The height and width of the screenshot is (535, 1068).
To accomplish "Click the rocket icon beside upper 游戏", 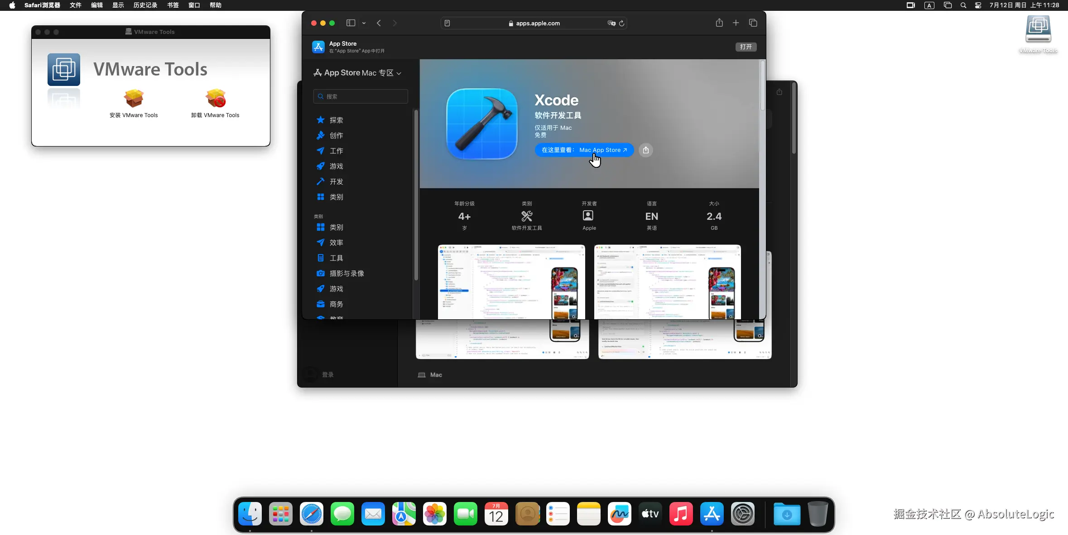I will point(320,166).
